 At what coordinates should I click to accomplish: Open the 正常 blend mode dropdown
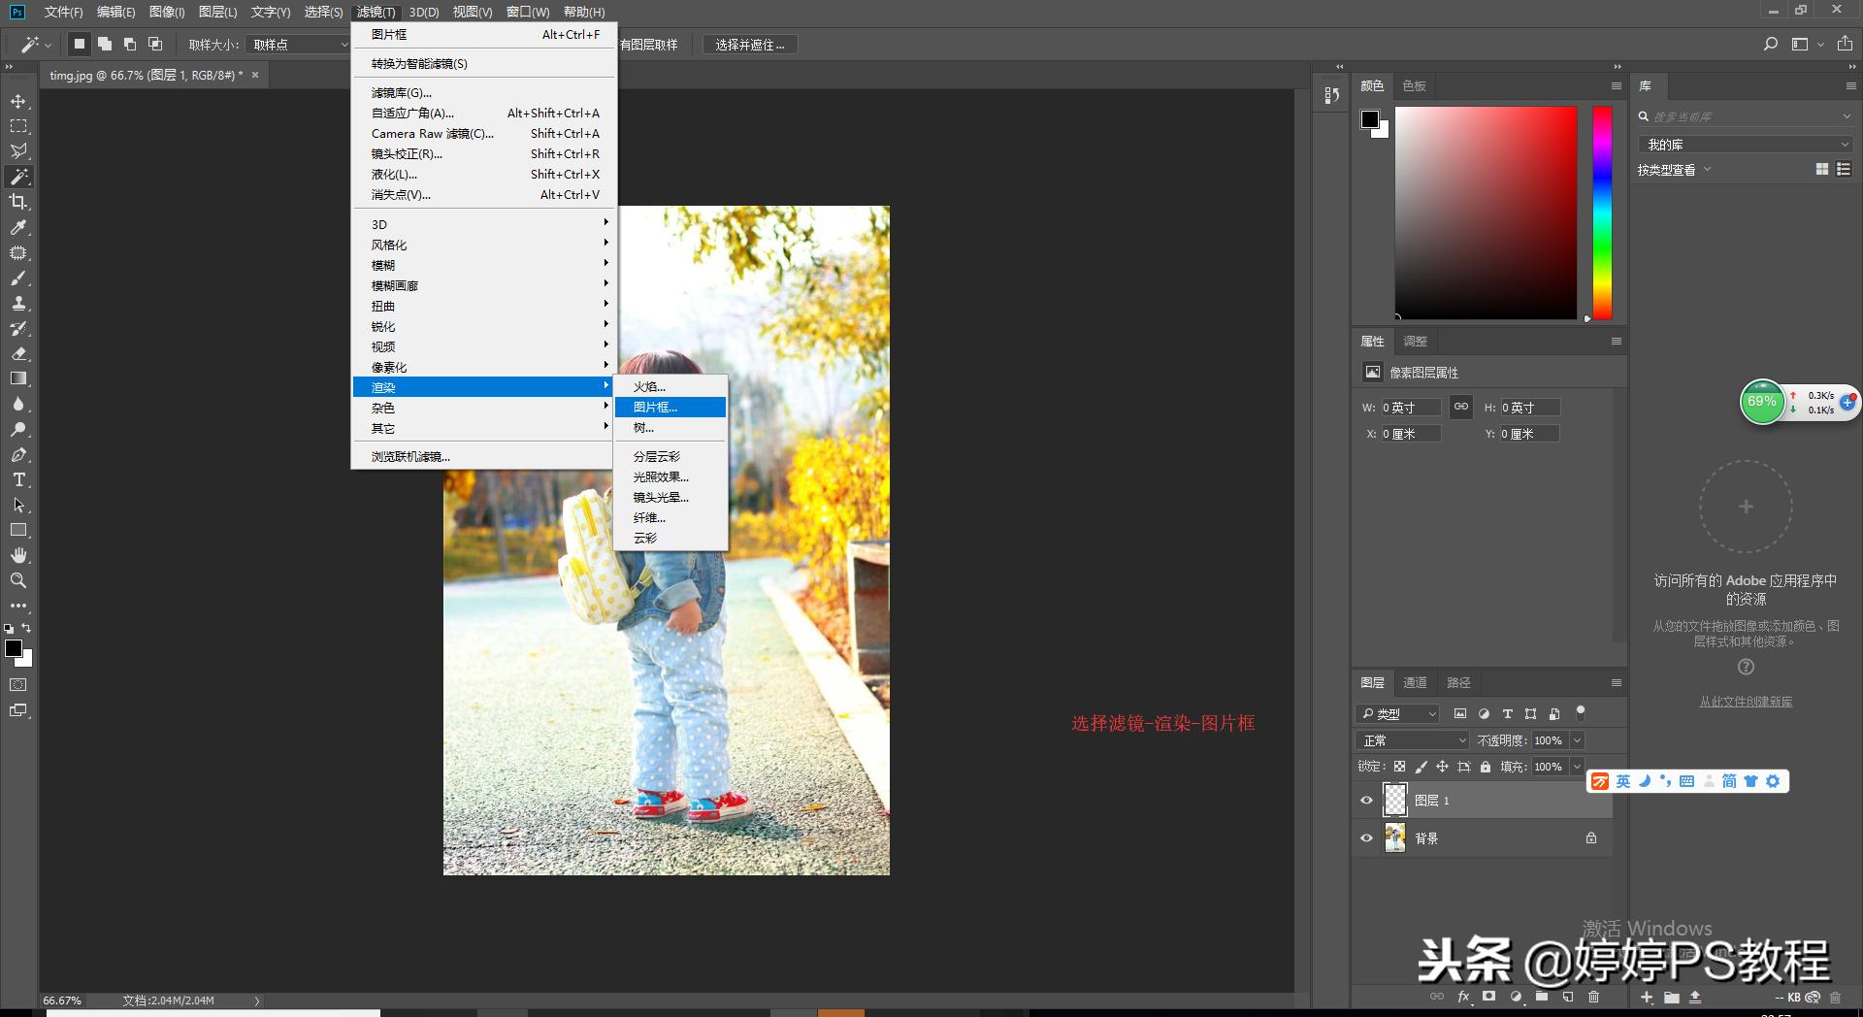click(1413, 740)
